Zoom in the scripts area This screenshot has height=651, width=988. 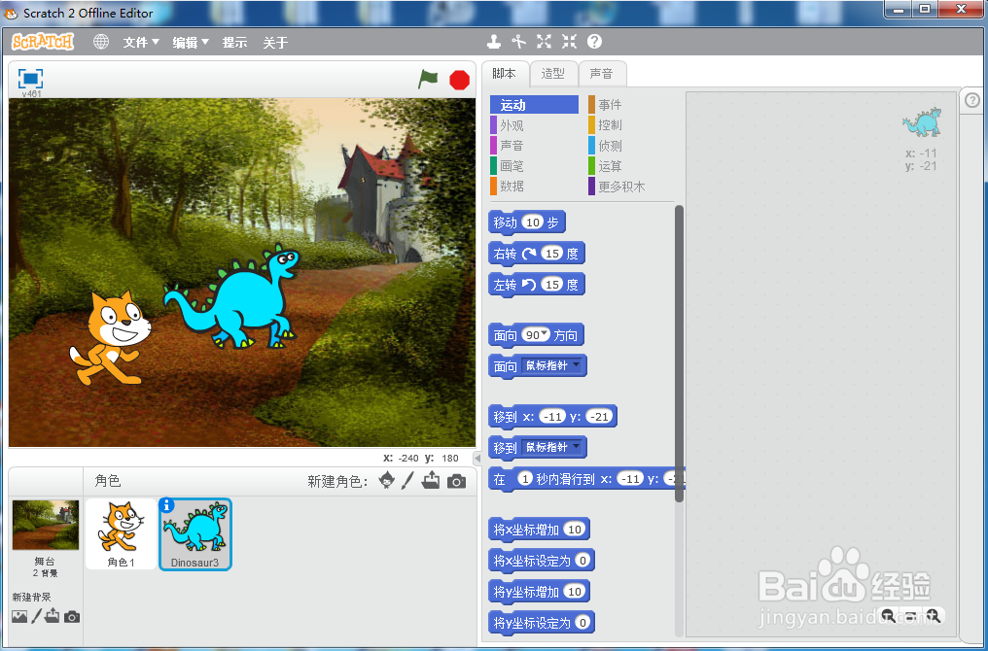pyautogui.click(x=934, y=616)
